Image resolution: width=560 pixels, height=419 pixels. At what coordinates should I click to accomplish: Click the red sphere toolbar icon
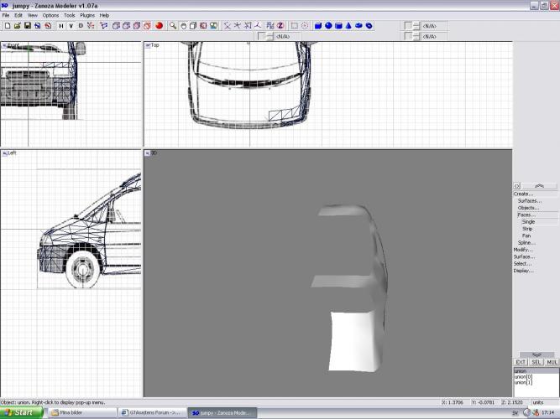(x=158, y=26)
